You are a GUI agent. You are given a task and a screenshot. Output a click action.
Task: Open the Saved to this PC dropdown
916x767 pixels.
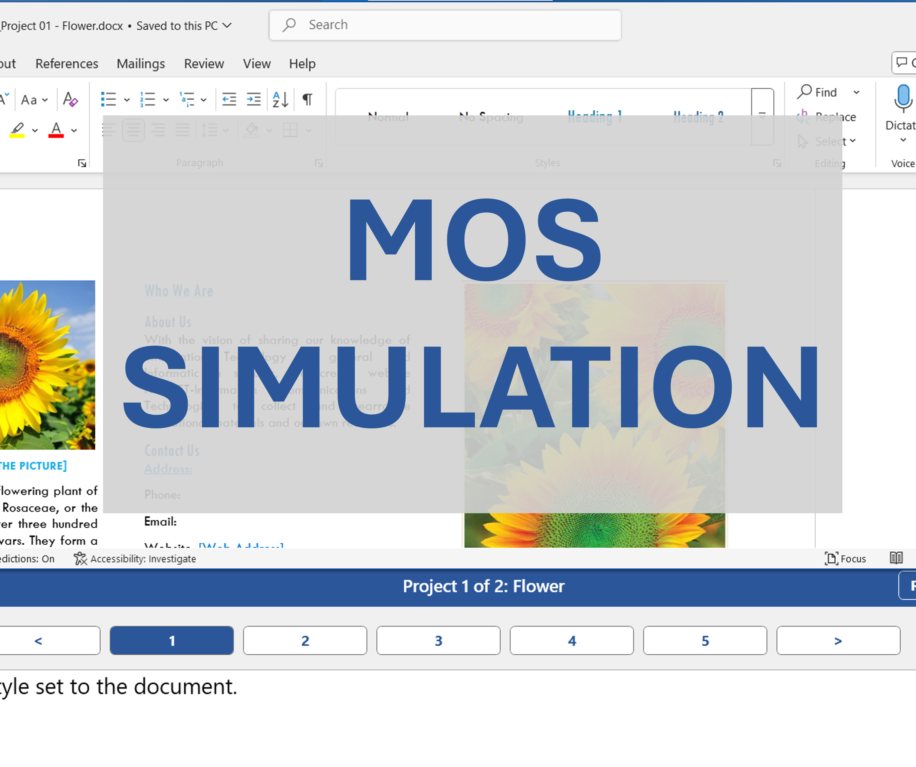pos(184,26)
